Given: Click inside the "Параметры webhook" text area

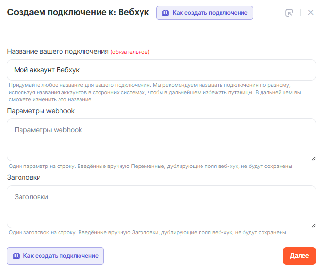Looking at the screenshot, I should 161,139.
